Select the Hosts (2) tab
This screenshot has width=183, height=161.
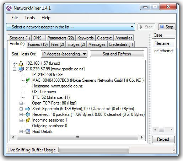coord(17,44)
